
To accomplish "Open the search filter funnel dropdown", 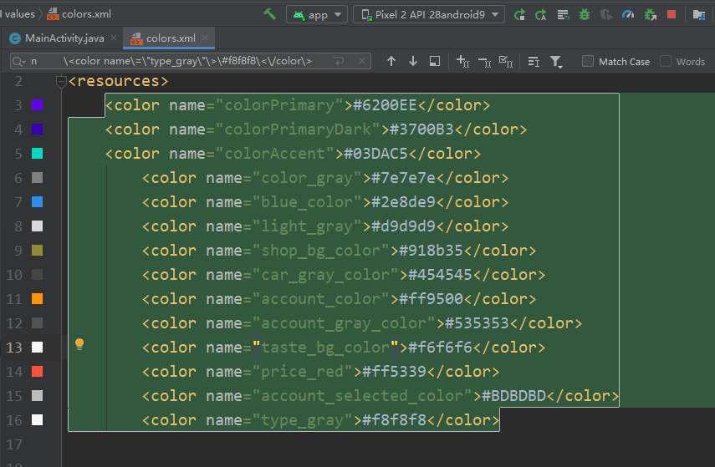I will pyautogui.click(x=556, y=62).
